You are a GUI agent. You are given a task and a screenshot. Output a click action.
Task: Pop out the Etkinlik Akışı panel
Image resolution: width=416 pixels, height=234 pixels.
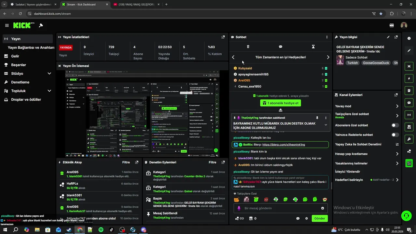[136, 162]
